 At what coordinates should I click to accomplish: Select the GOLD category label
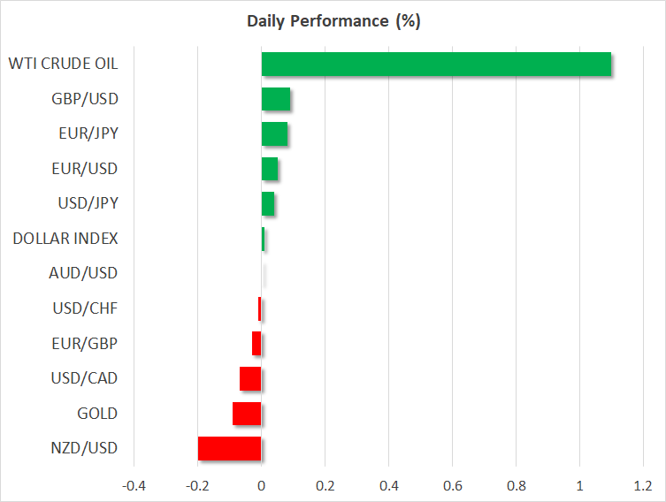pyautogui.click(x=96, y=413)
